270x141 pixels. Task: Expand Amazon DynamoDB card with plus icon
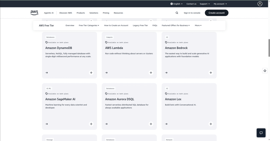(91, 73)
